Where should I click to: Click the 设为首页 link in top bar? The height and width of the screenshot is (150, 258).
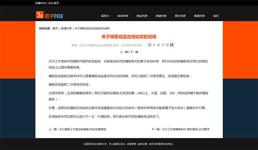(x=54, y=3)
